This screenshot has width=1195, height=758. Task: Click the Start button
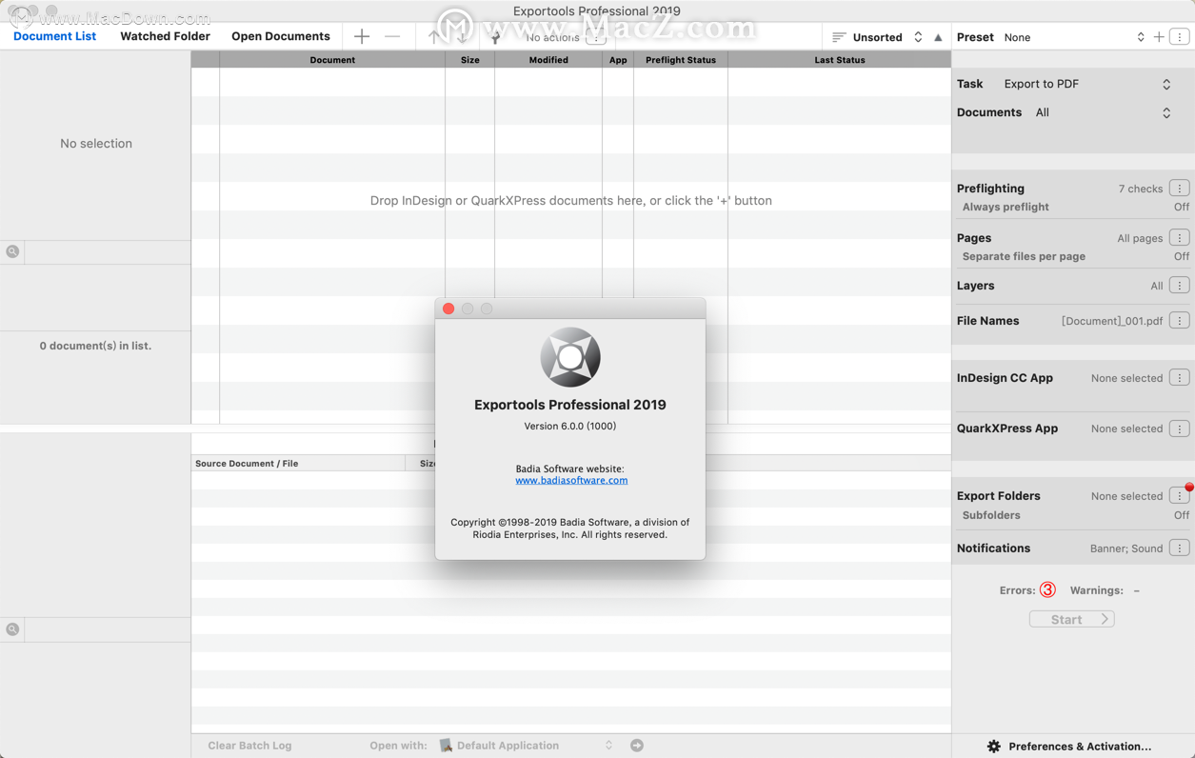pyautogui.click(x=1072, y=619)
